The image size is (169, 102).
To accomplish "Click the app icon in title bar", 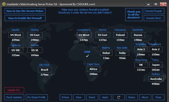I will click(x=4, y=4).
